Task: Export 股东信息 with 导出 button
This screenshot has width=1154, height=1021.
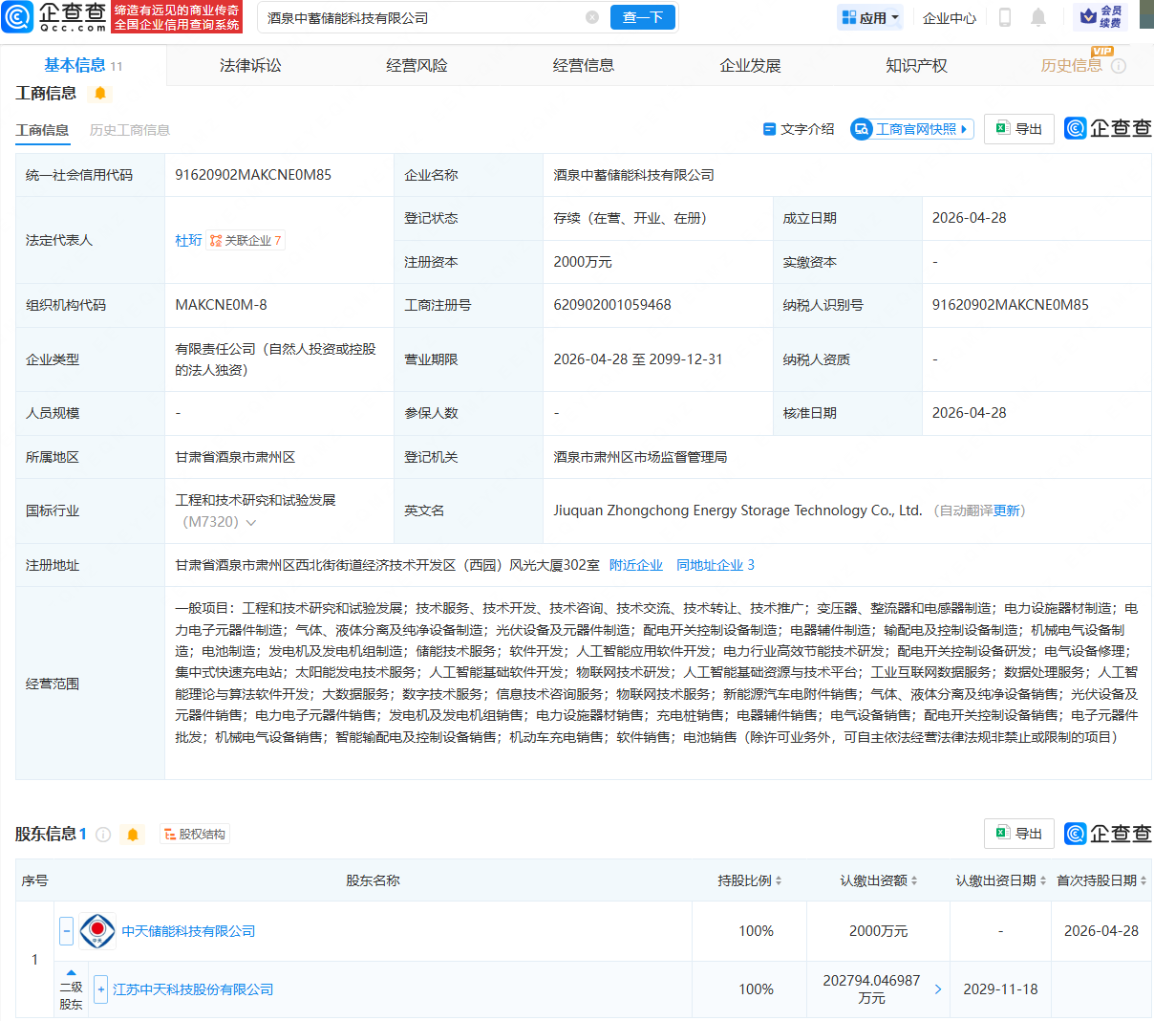Action: coord(1019,834)
